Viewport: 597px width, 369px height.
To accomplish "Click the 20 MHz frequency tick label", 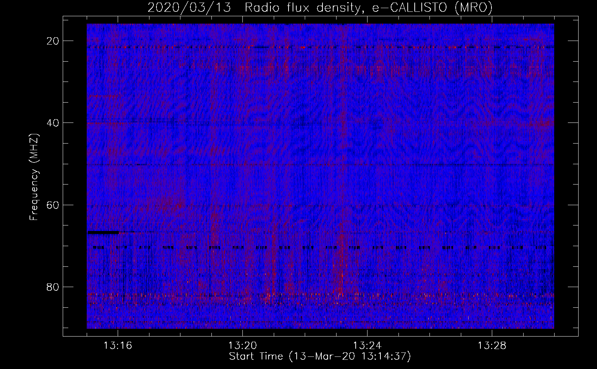I will [x=53, y=41].
